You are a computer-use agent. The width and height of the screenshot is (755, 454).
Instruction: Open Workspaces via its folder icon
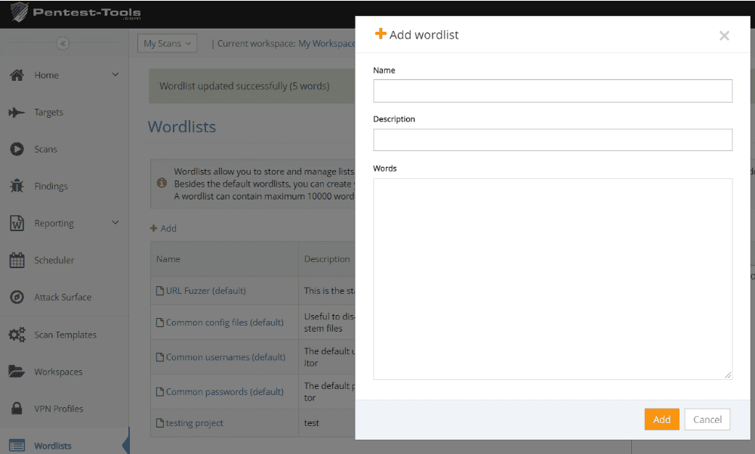coord(17,371)
